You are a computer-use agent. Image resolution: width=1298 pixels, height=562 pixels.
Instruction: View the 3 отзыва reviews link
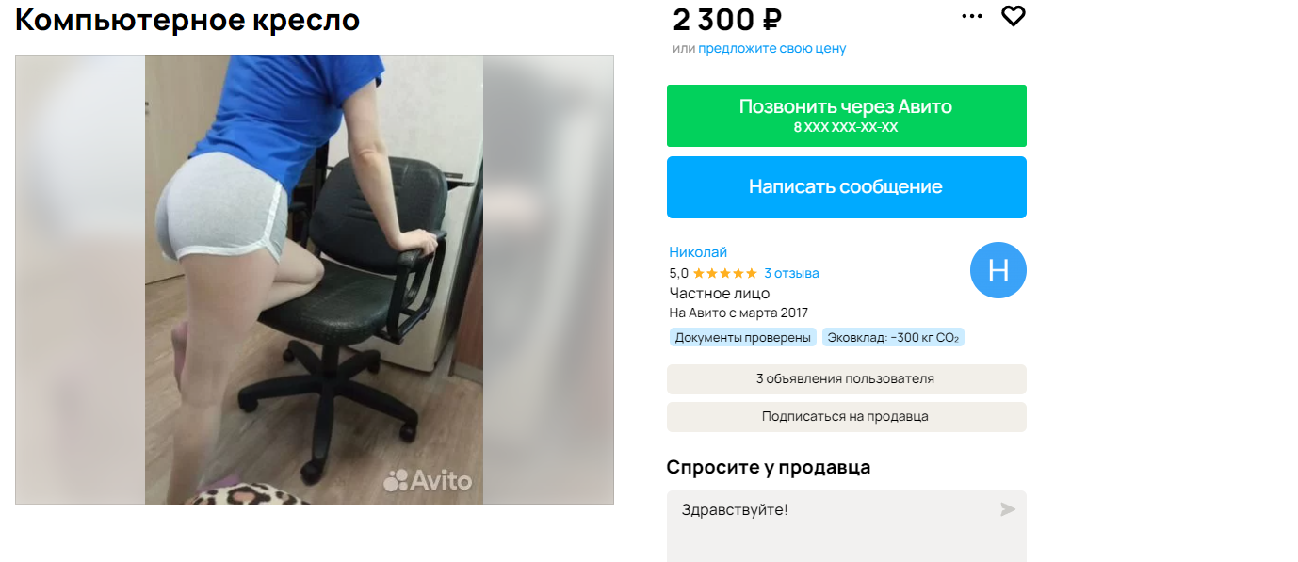(791, 273)
